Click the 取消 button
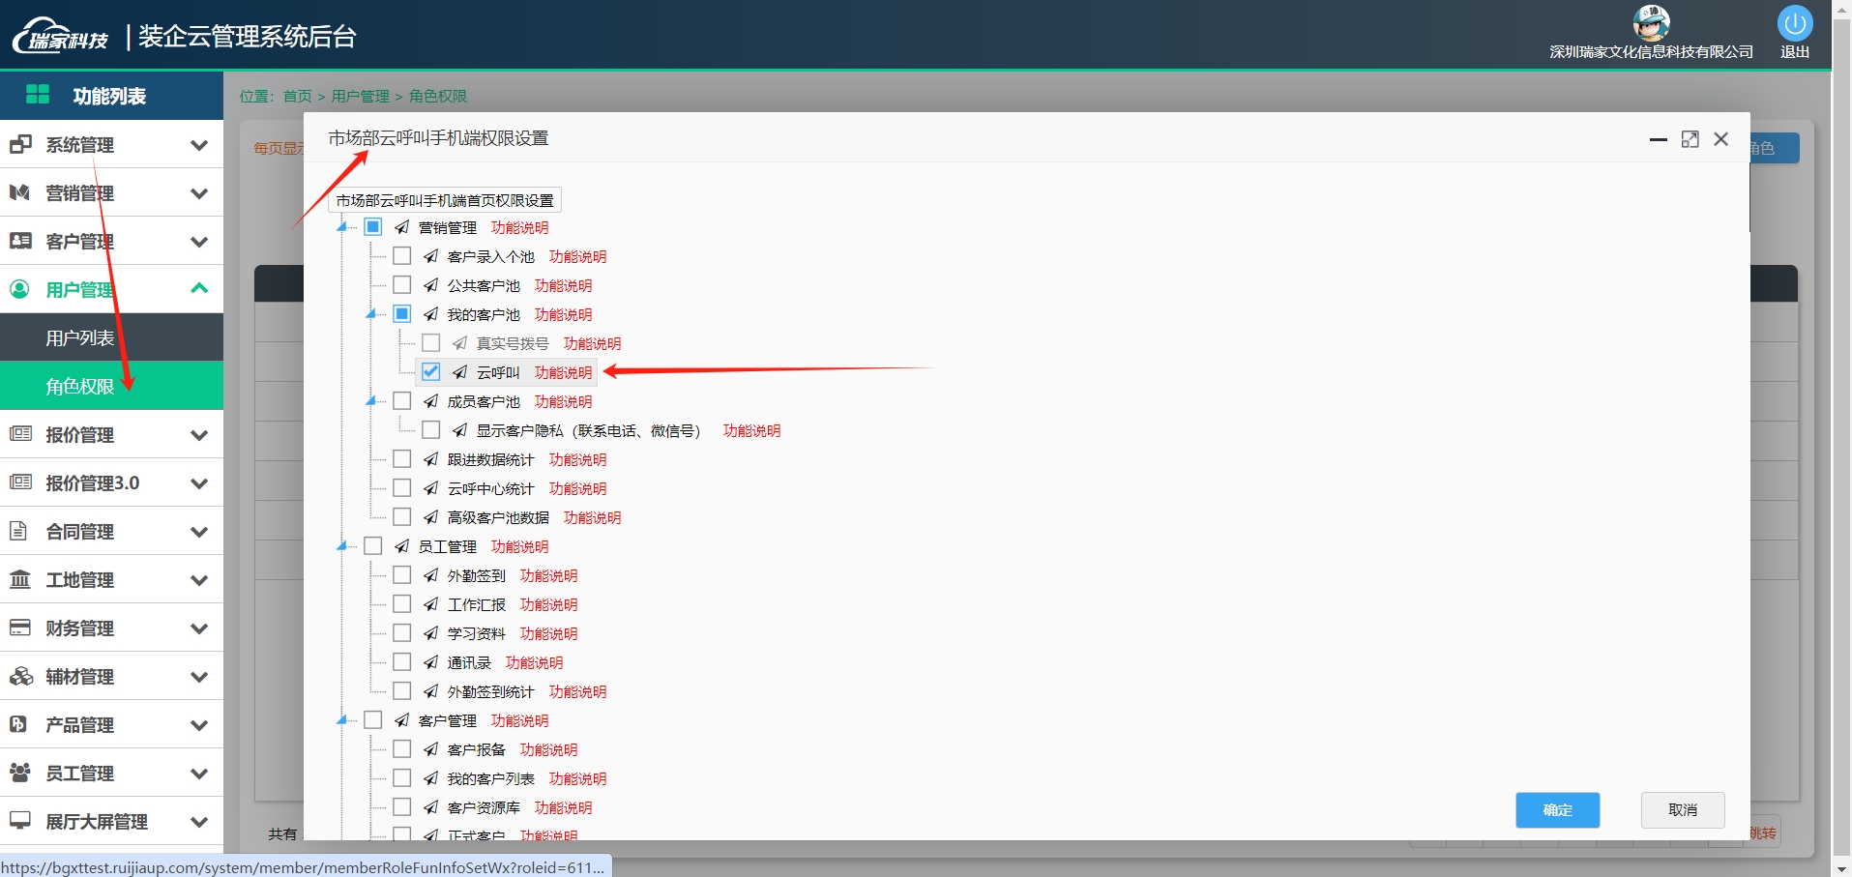The height and width of the screenshot is (877, 1852). [1682, 810]
